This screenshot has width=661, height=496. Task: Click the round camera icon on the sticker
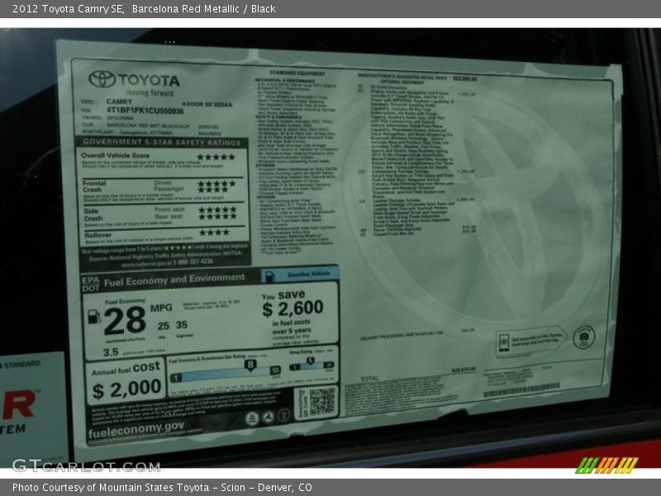tap(583, 337)
